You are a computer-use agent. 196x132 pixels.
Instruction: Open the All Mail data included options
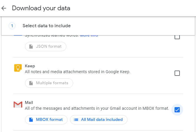click(x=98, y=119)
